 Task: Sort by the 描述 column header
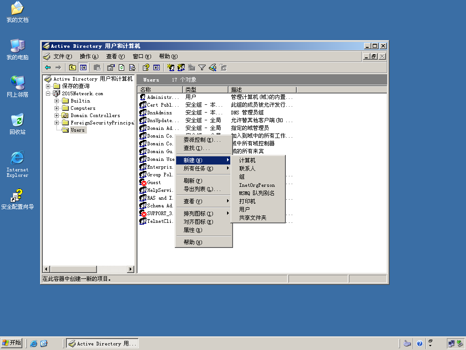point(263,90)
